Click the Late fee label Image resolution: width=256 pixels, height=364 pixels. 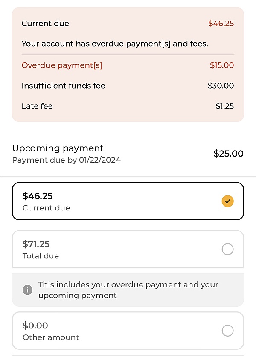pyautogui.click(x=37, y=106)
